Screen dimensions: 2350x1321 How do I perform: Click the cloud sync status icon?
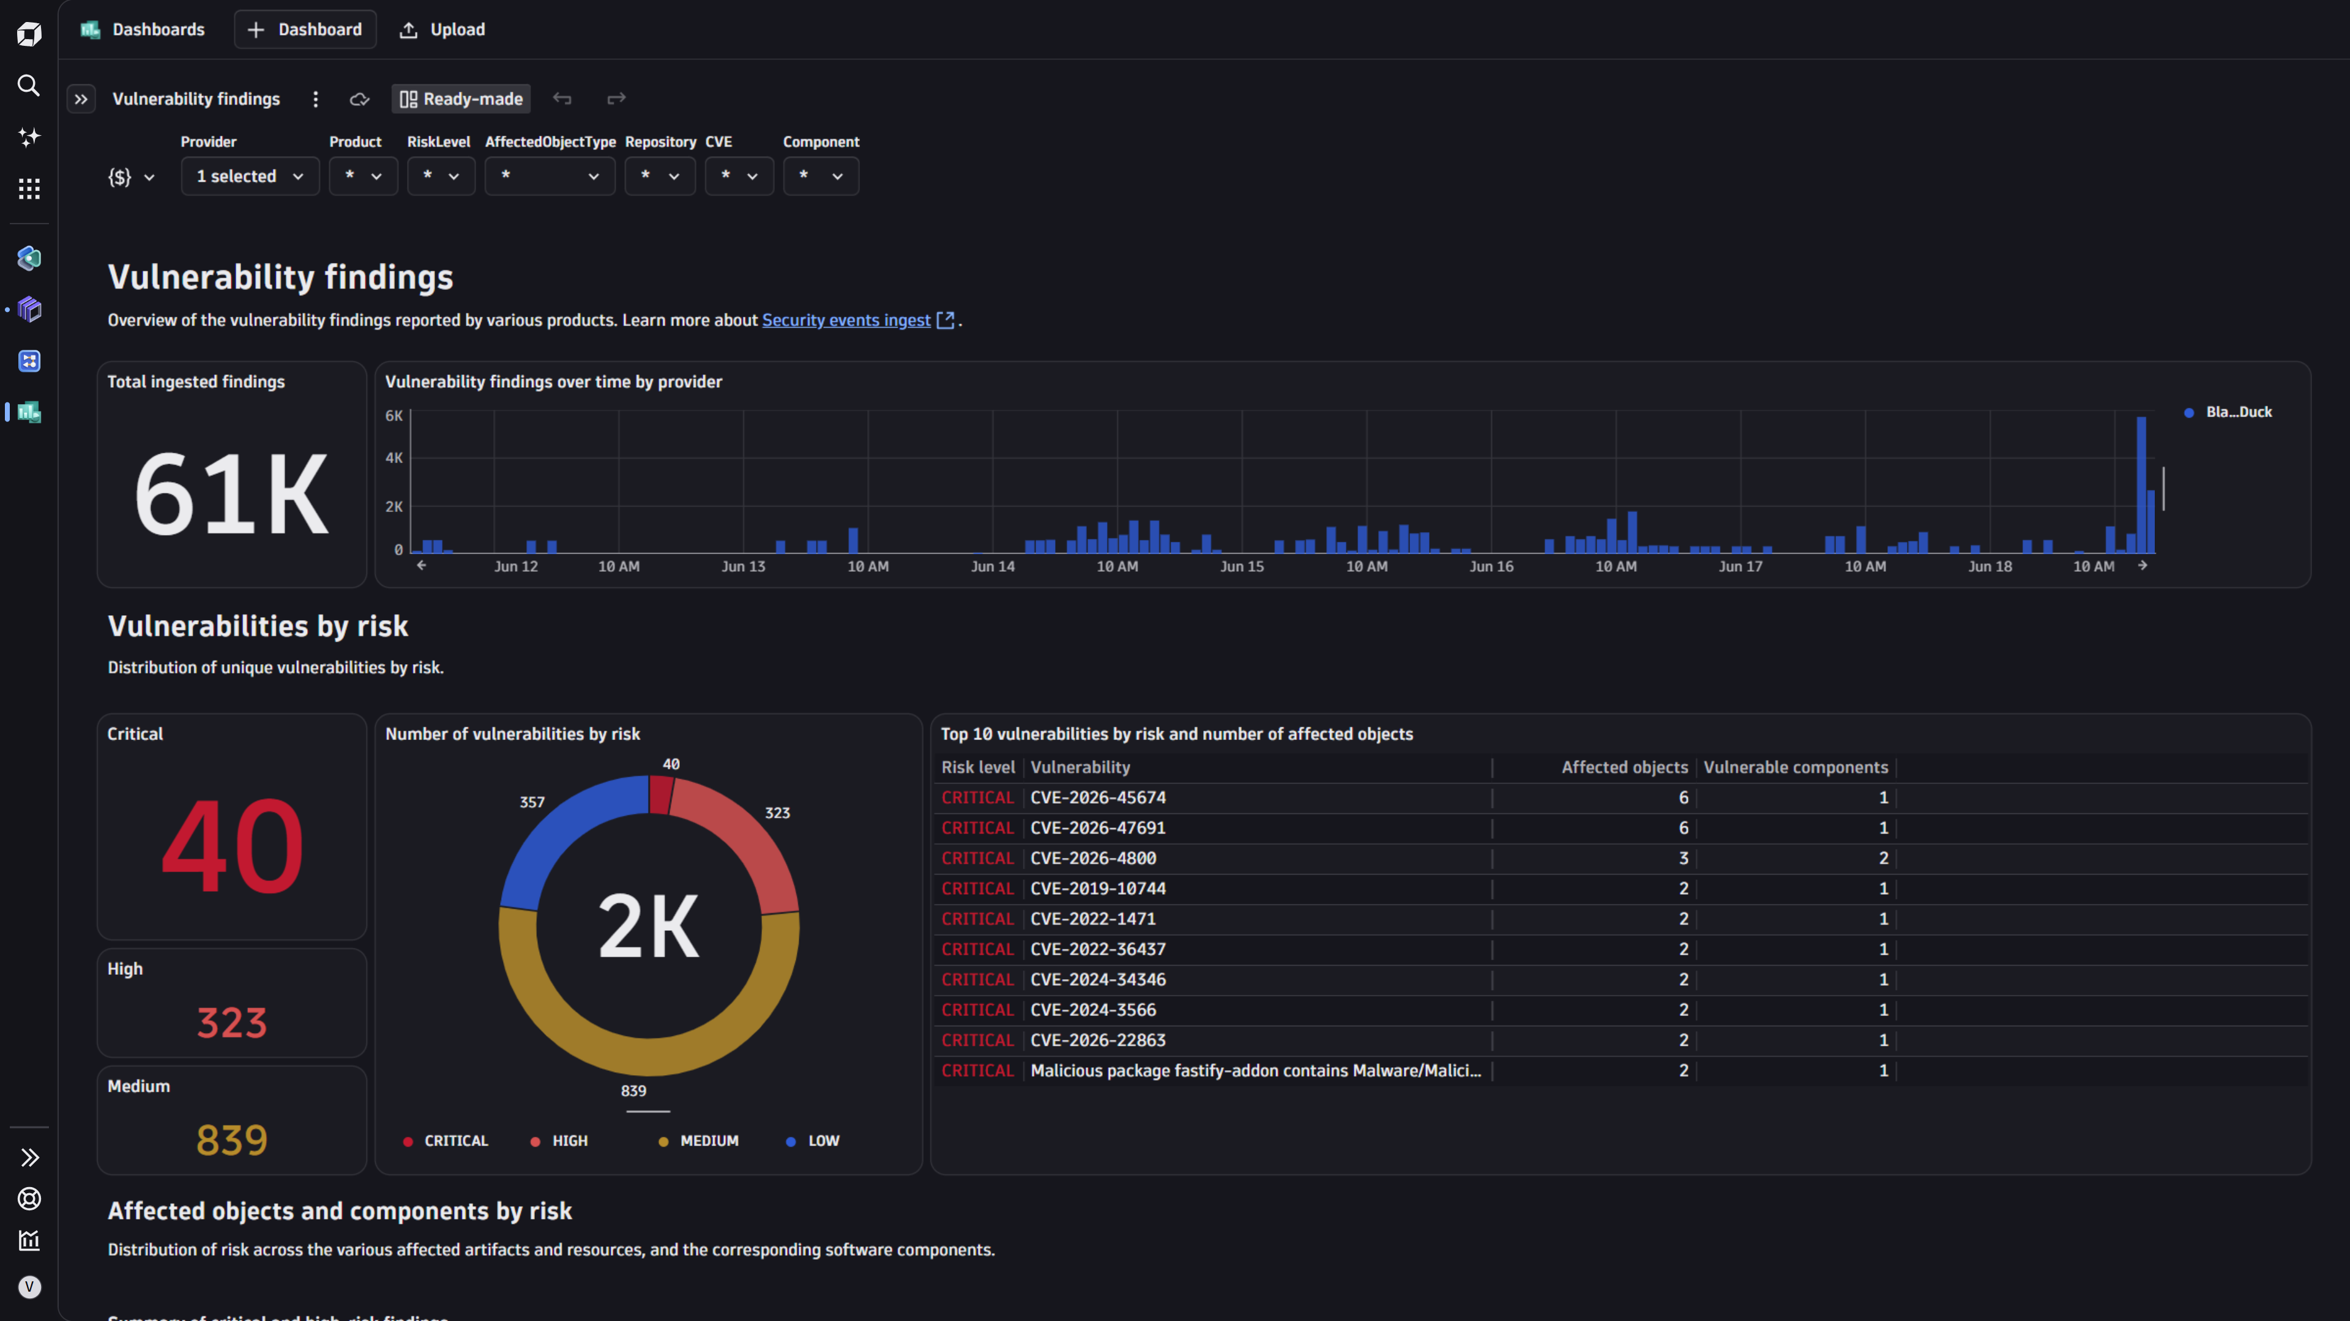359,98
